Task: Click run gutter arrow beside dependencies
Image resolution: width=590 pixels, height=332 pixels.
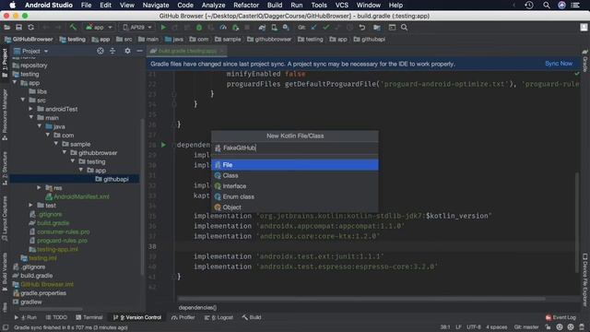Action: (x=163, y=145)
